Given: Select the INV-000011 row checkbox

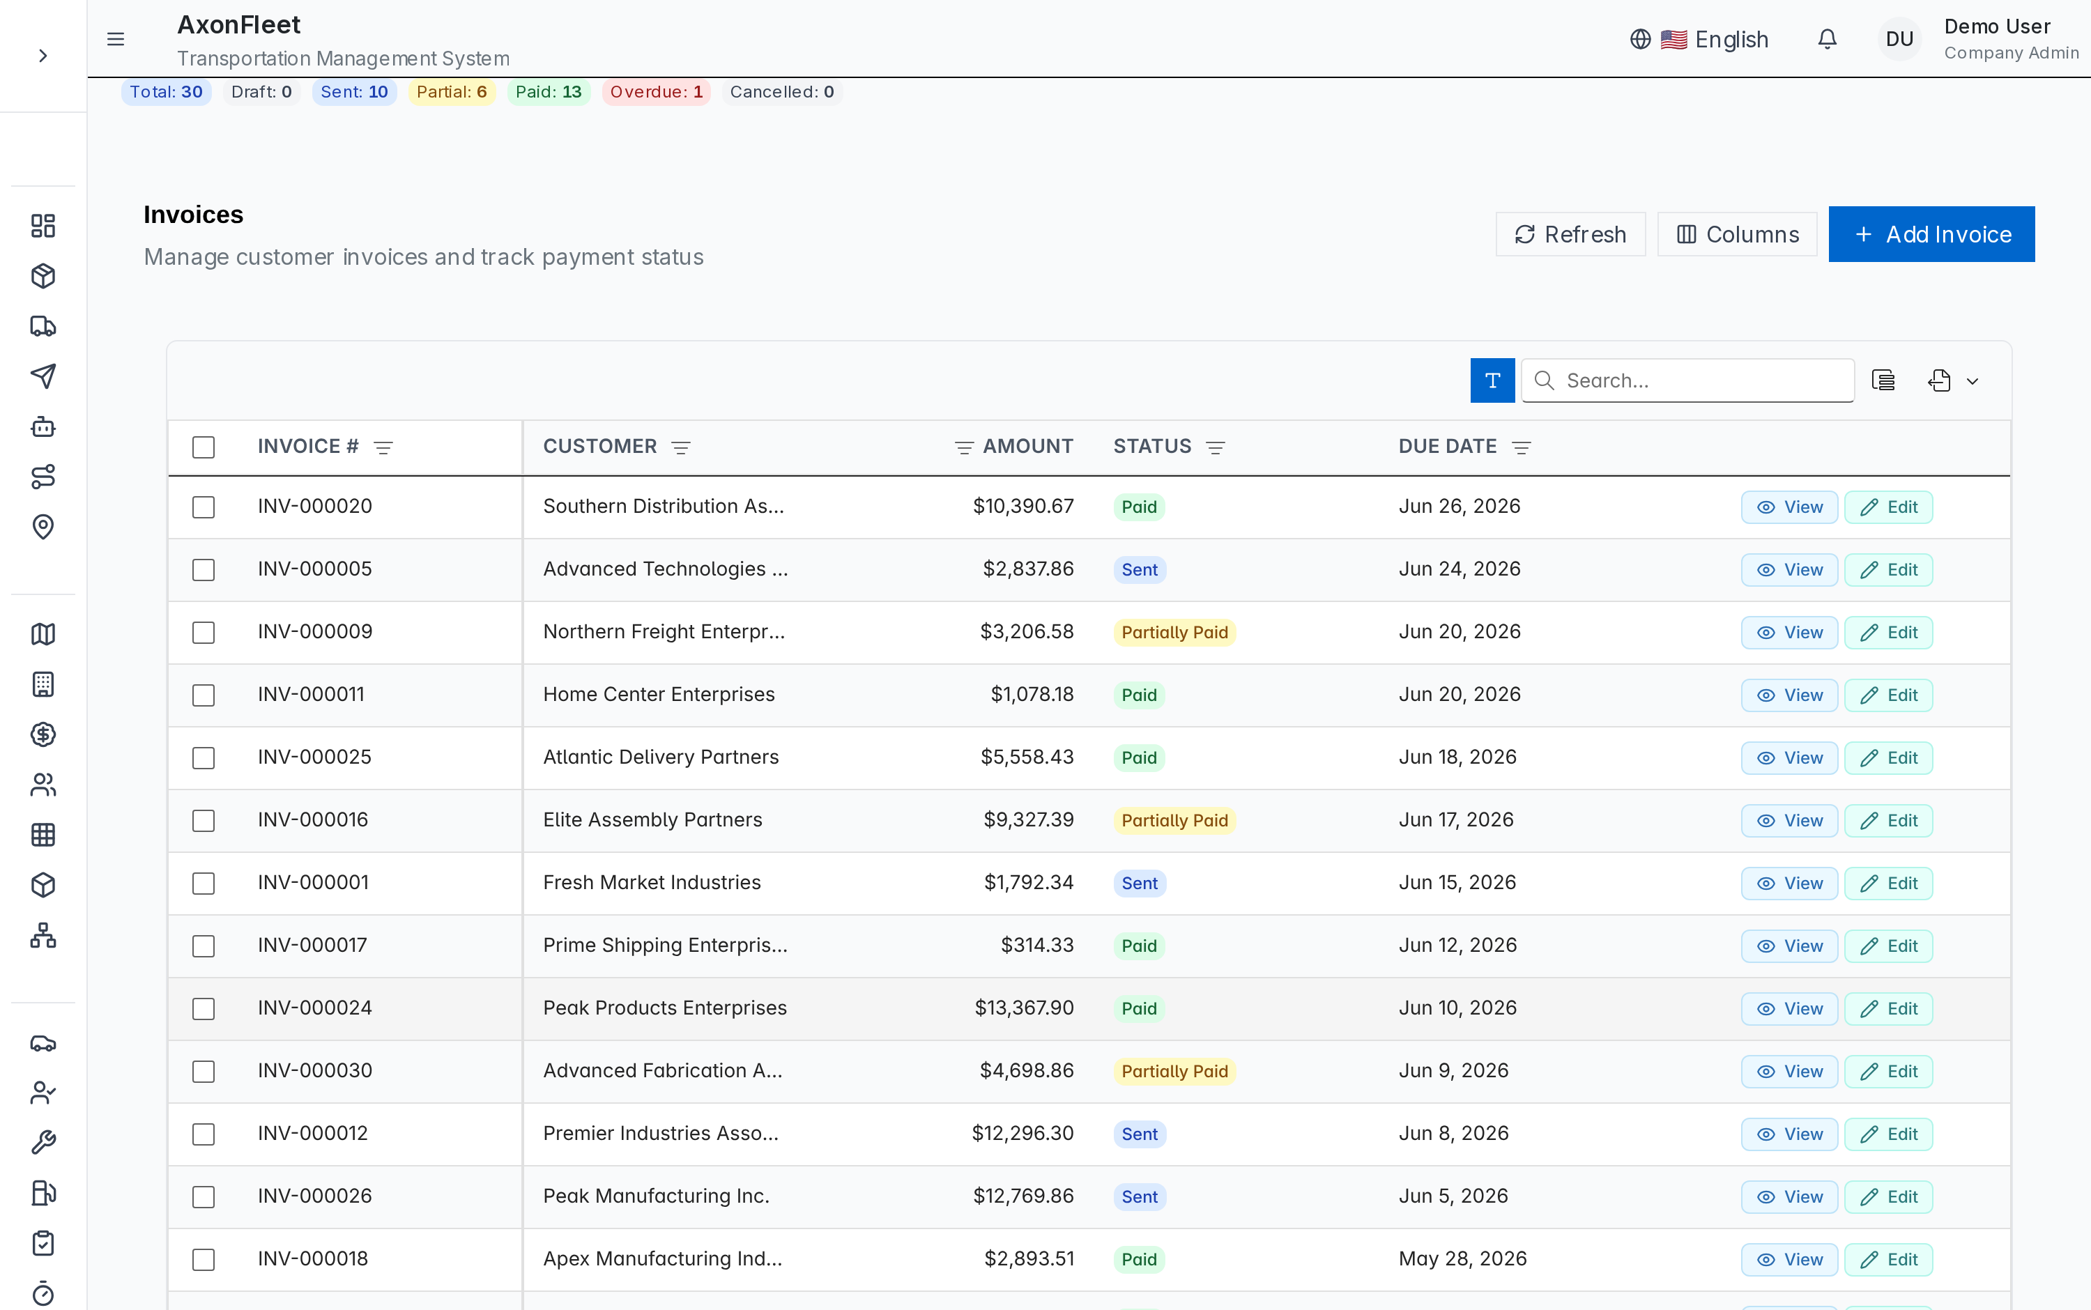Looking at the screenshot, I should [204, 695].
